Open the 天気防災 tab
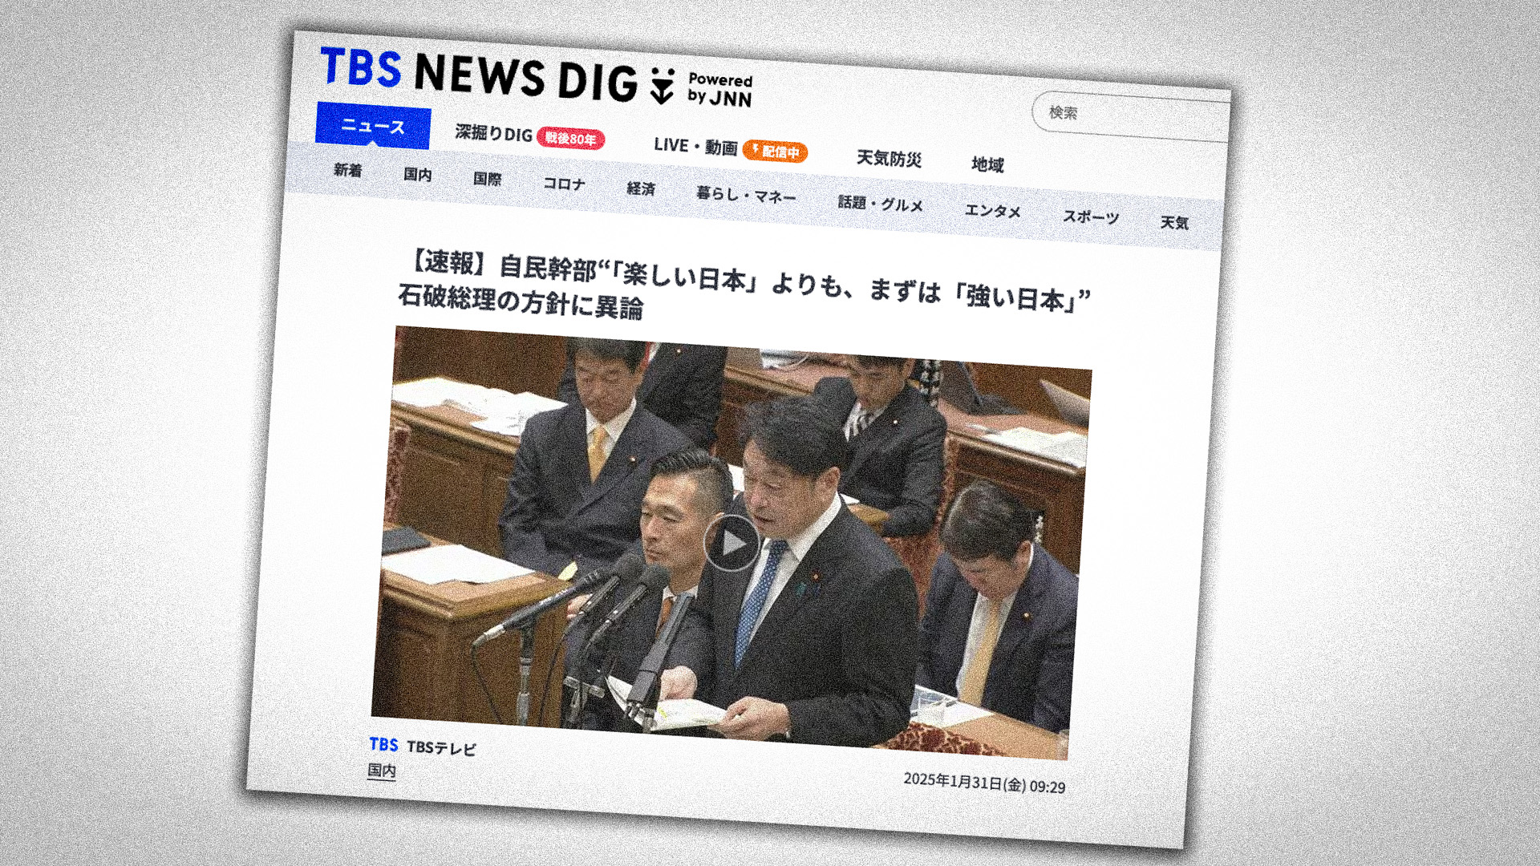Image resolution: width=1540 pixels, height=866 pixels. [889, 158]
